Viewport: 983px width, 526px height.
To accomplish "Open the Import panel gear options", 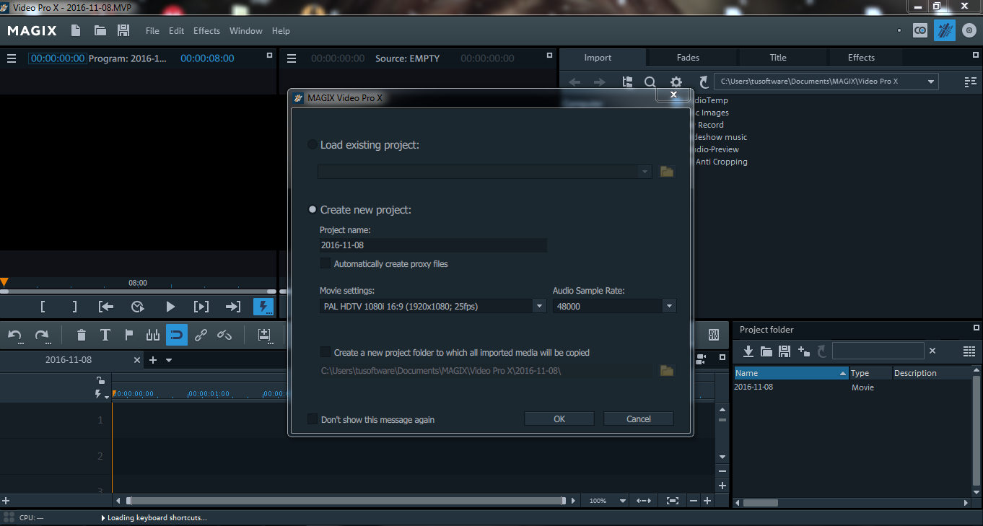I will pyautogui.click(x=676, y=82).
